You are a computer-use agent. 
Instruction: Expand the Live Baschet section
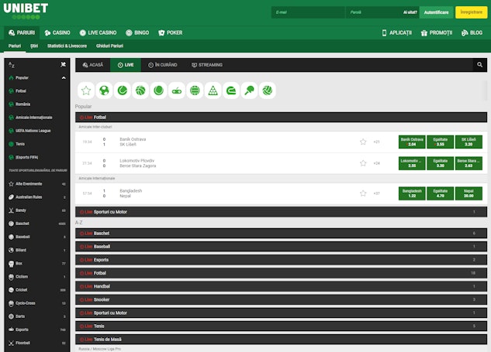tap(281, 234)
